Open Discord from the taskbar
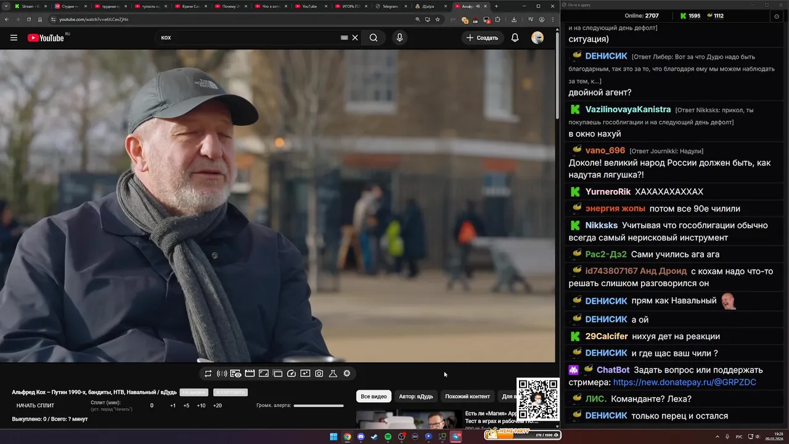The image size is (789, 444). [361, 437]
